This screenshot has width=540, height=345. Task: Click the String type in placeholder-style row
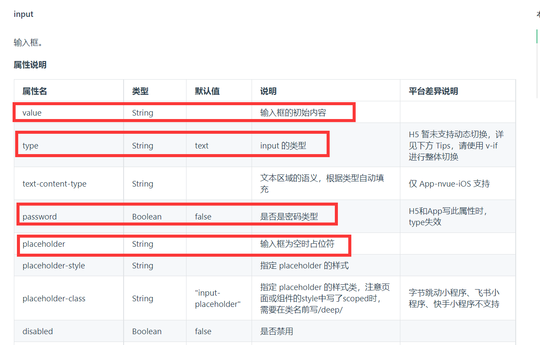[x=143, y=266]
